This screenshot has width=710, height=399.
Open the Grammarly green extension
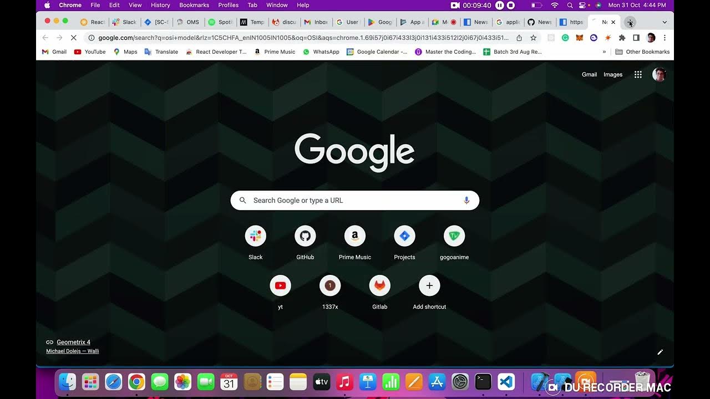565,38
